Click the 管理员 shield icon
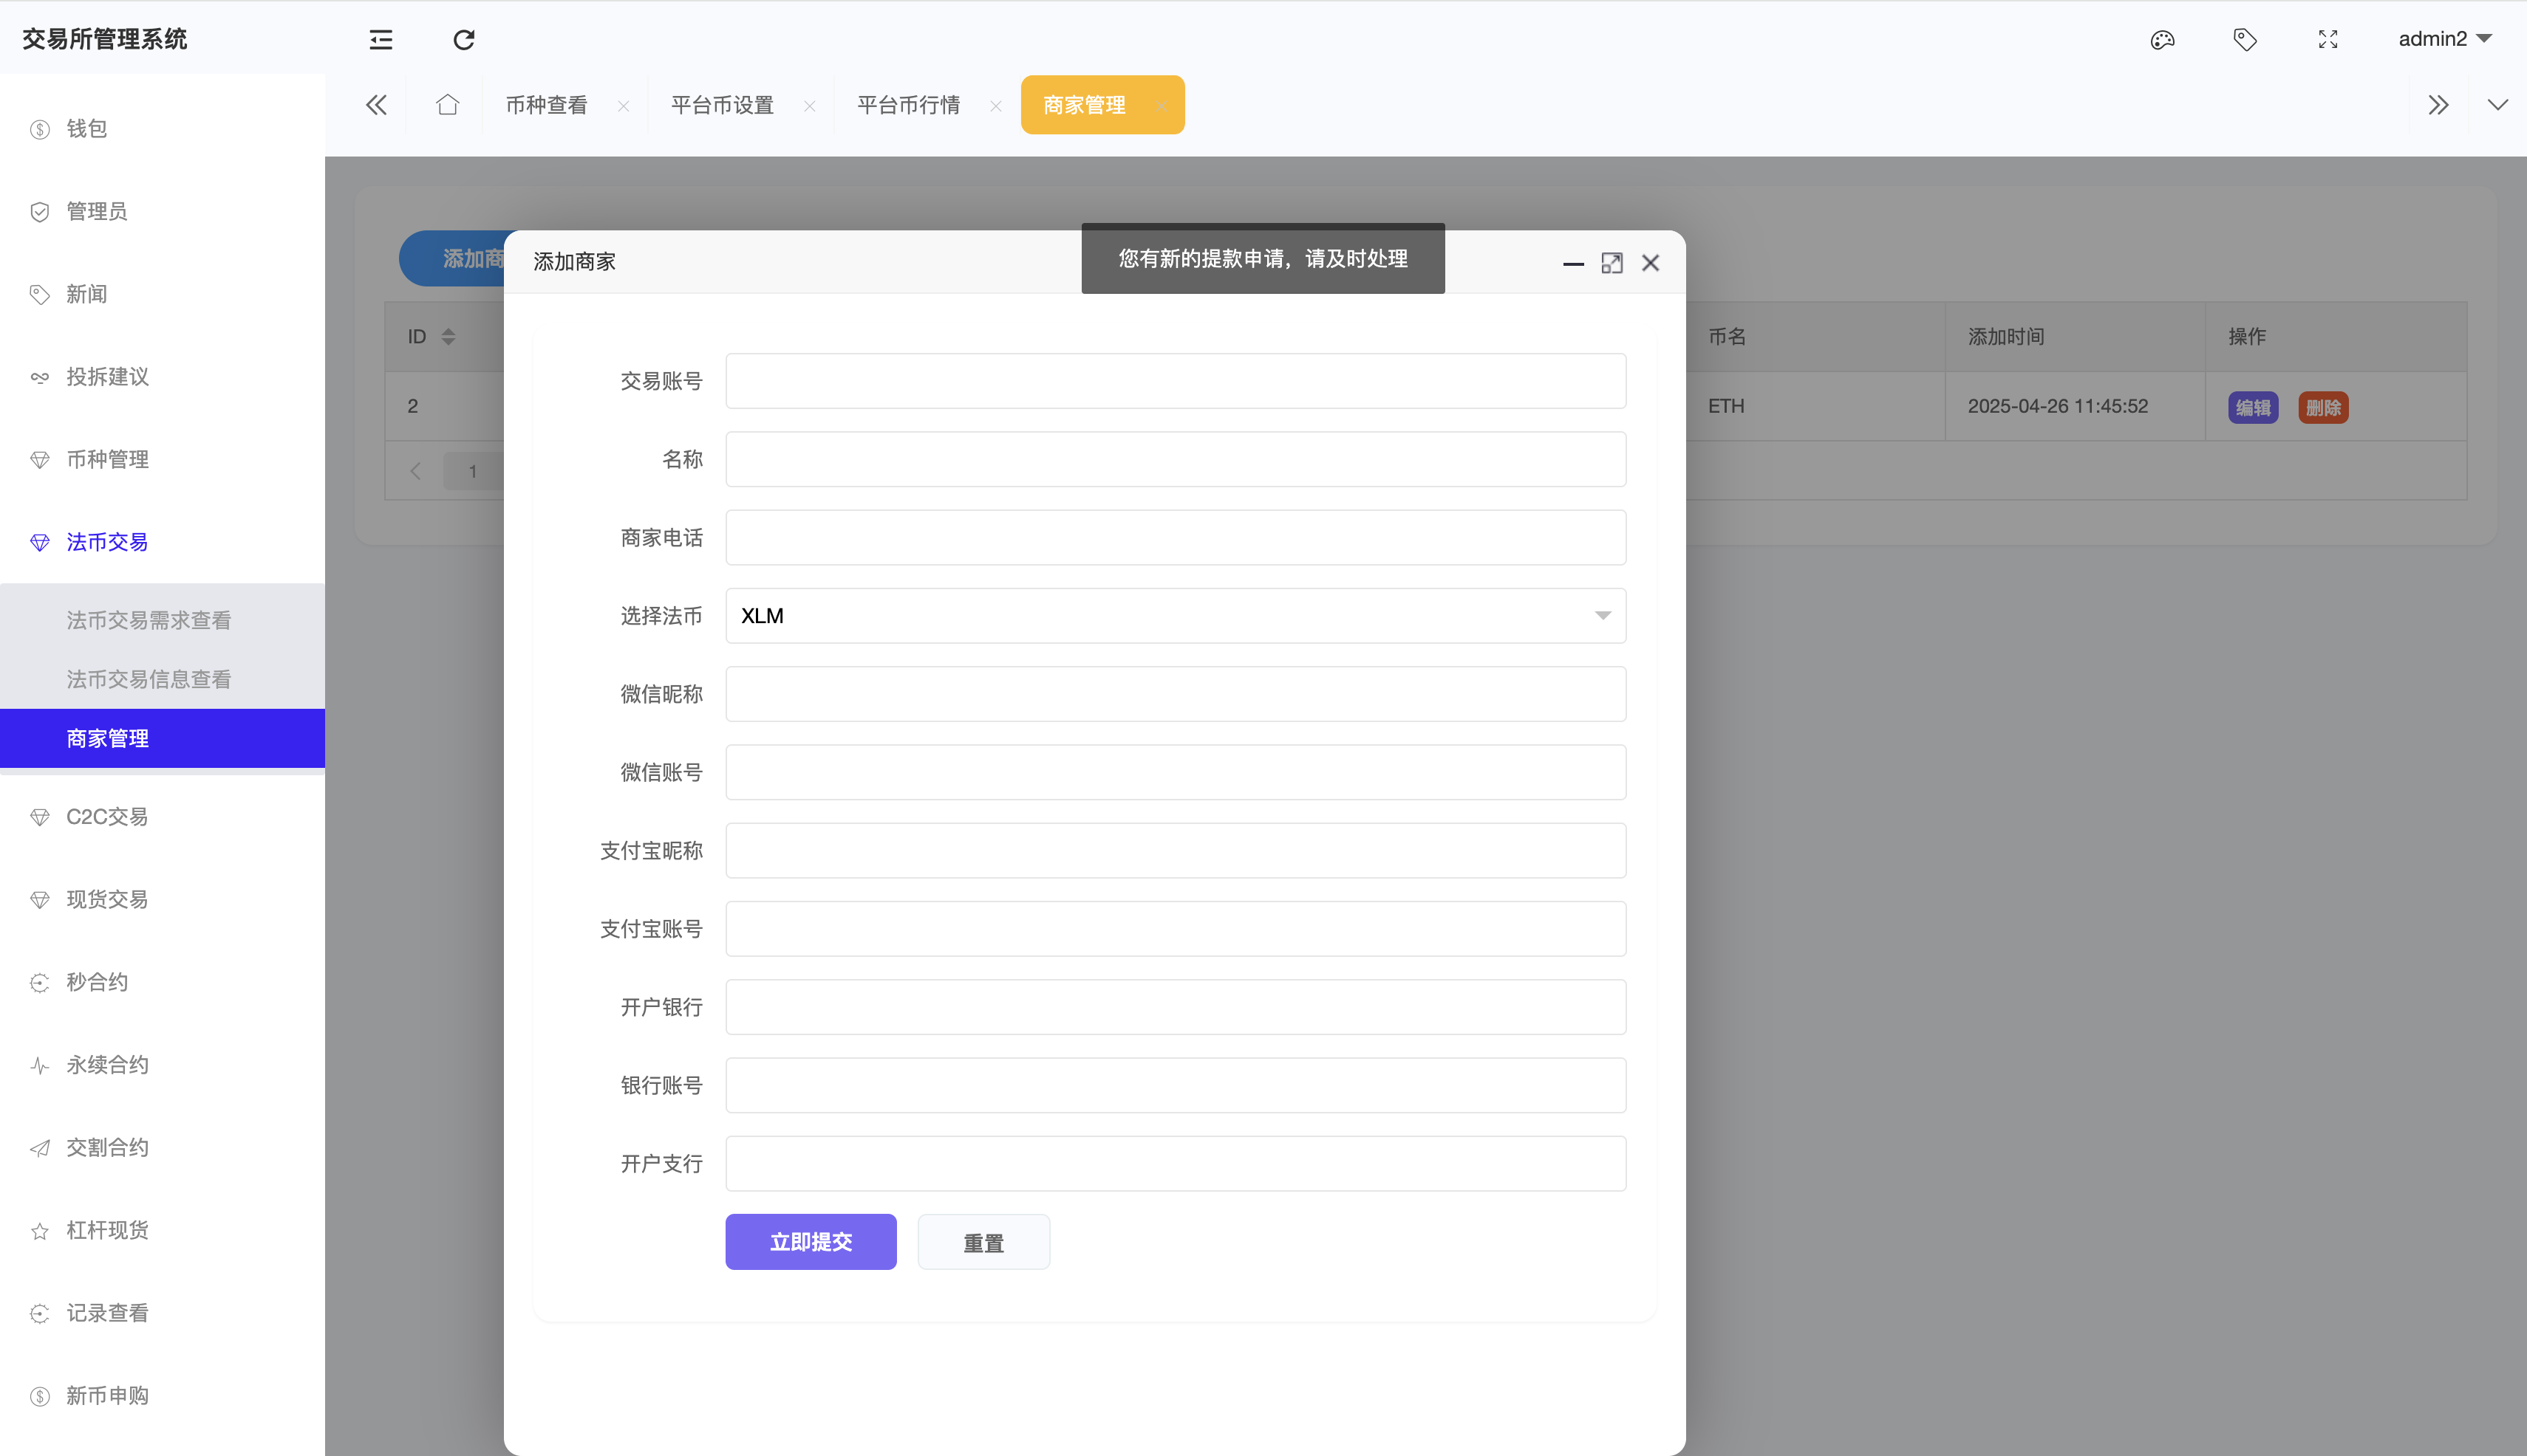This screenshot has width=2527, height=1456. (40, 212)
